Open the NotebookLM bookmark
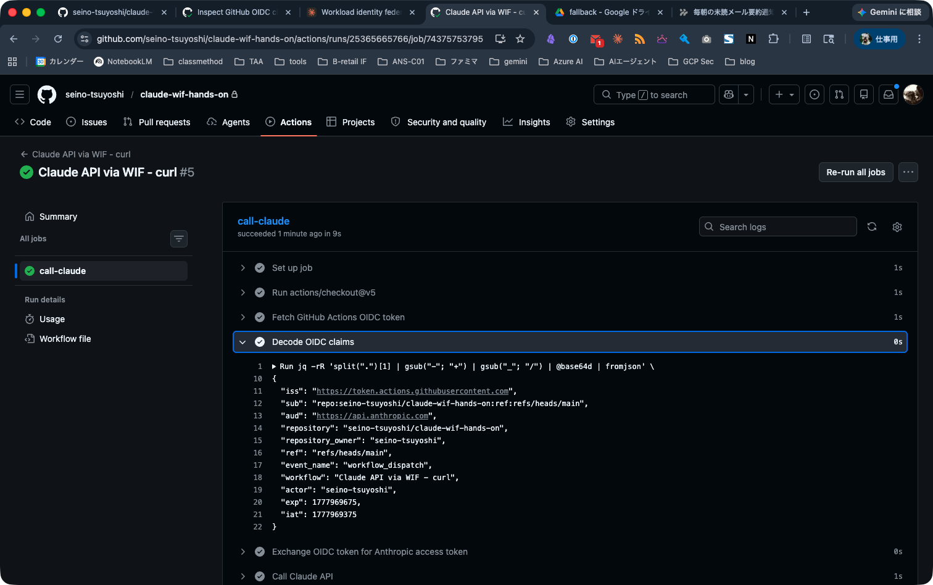Image resolution: width=933 pixels, height=585 pixels. [x=123, y=61]
